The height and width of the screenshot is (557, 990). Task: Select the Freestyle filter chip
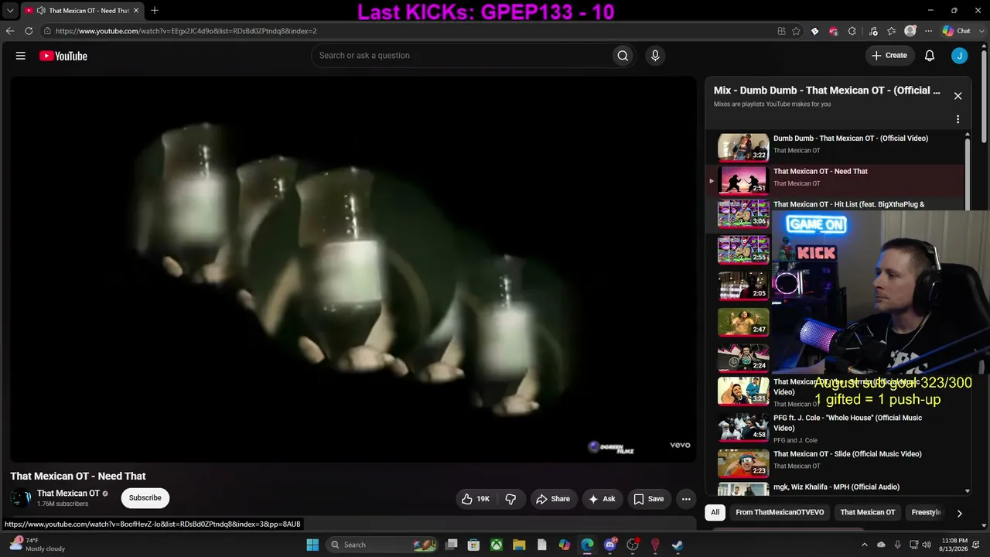point(926,512)
